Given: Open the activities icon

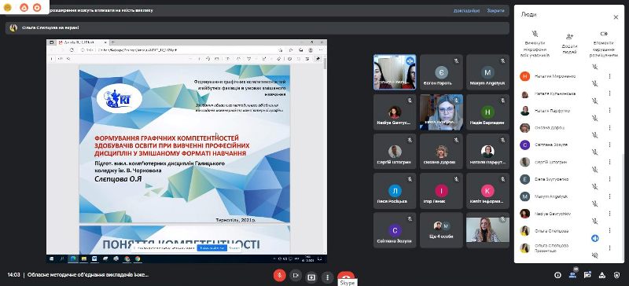Looking at the screenshot, I should pyautogui.click(x=602, y=275).
